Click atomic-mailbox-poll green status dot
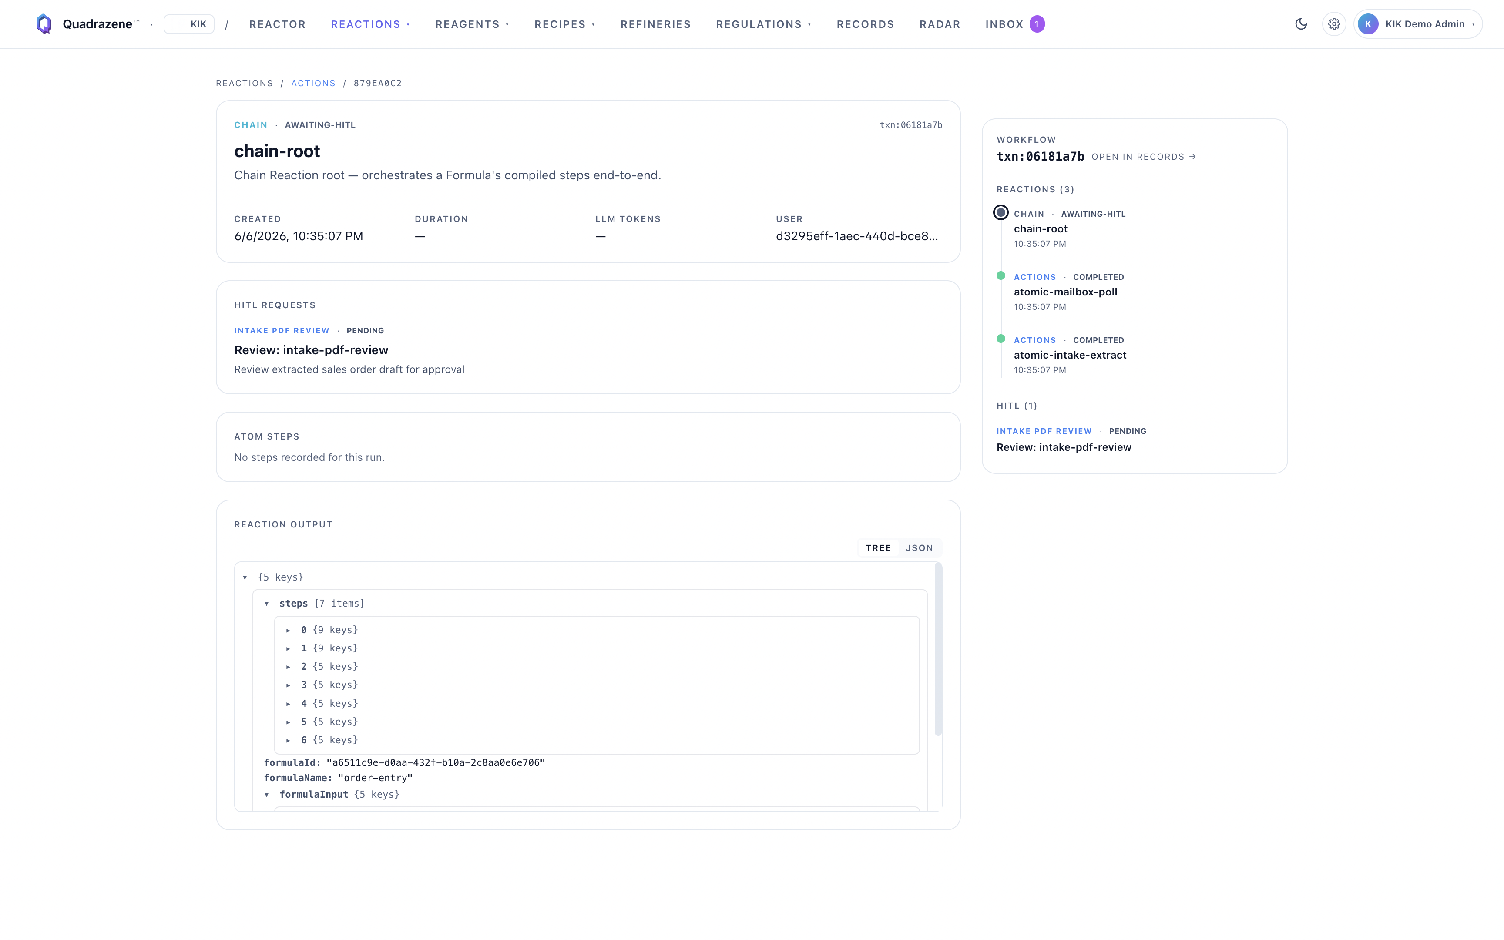 (1000, 275)
